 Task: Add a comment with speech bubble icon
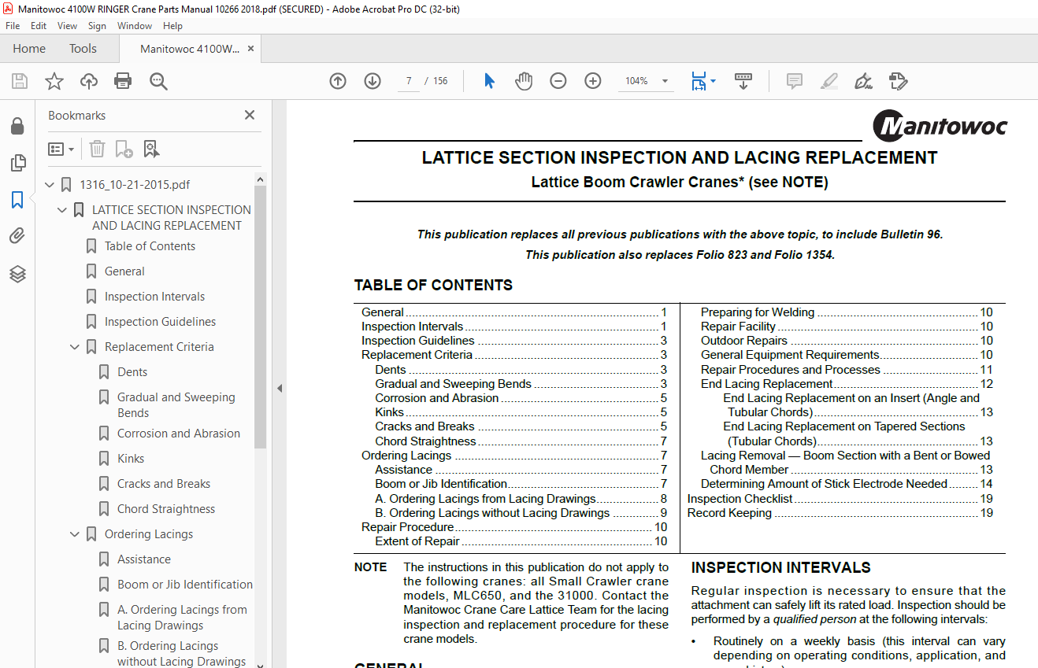[x=795, y=81]
